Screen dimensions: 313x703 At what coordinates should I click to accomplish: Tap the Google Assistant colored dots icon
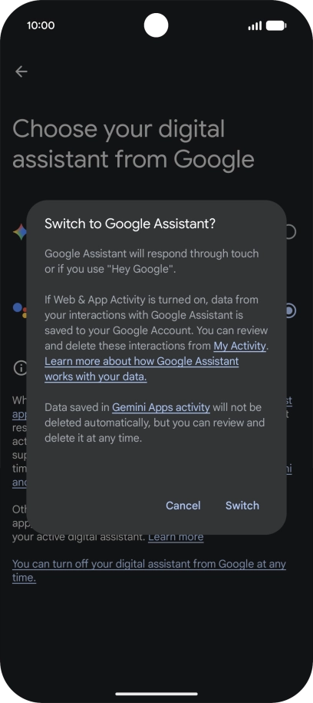20,310
